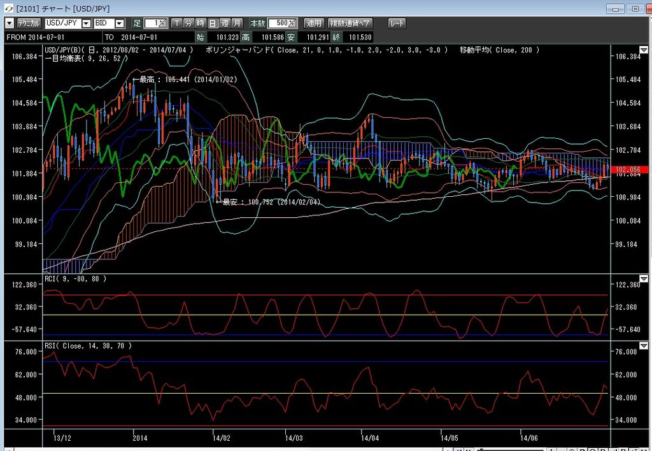Screen dimensions: 652x451
Task: Click the 安 low value 101.291
Action: [x=318, y=38]
